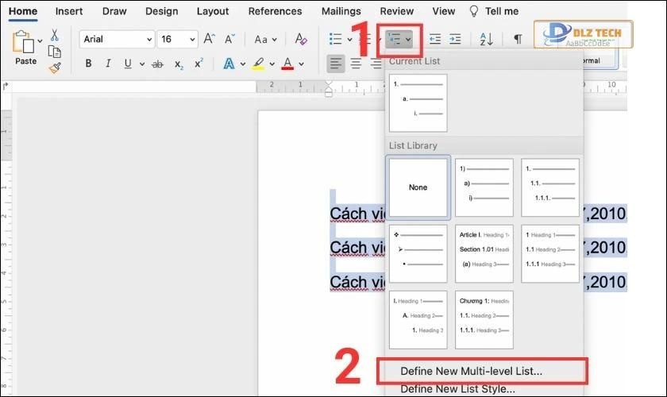Image resolution: width=667 pixels, height=397 pixels.
Task: Toggle Underline formatting
Action: 128,64
